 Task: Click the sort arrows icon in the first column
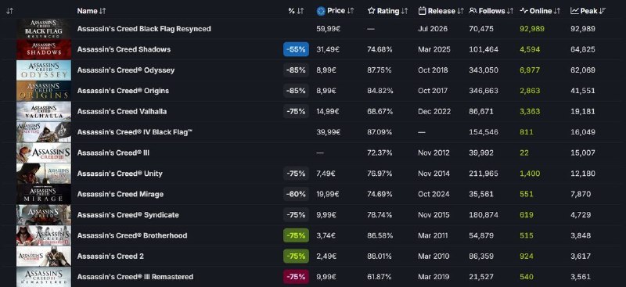9,11
